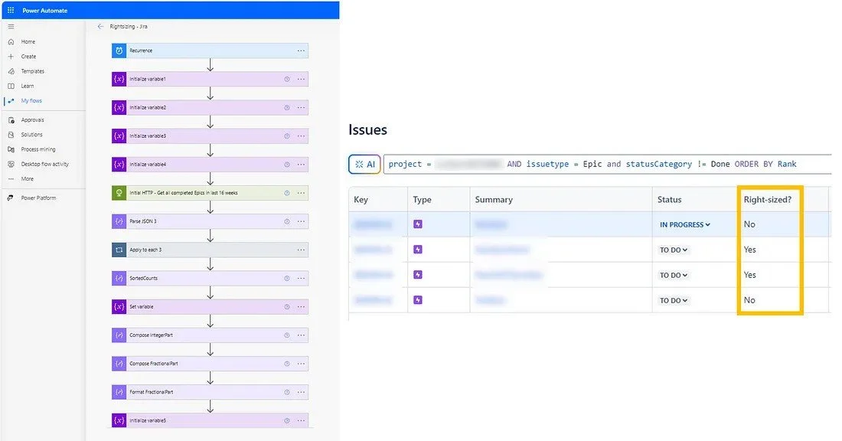Click the Initialize variable5 step icon

point(119,420)
